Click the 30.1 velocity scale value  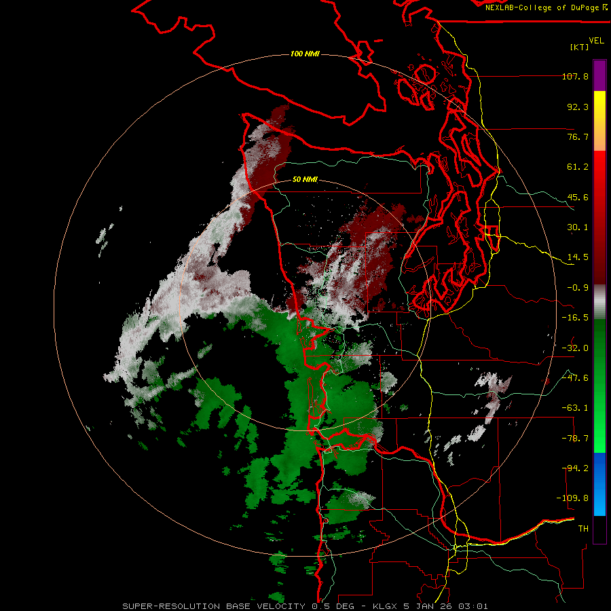tap(578, 227)
